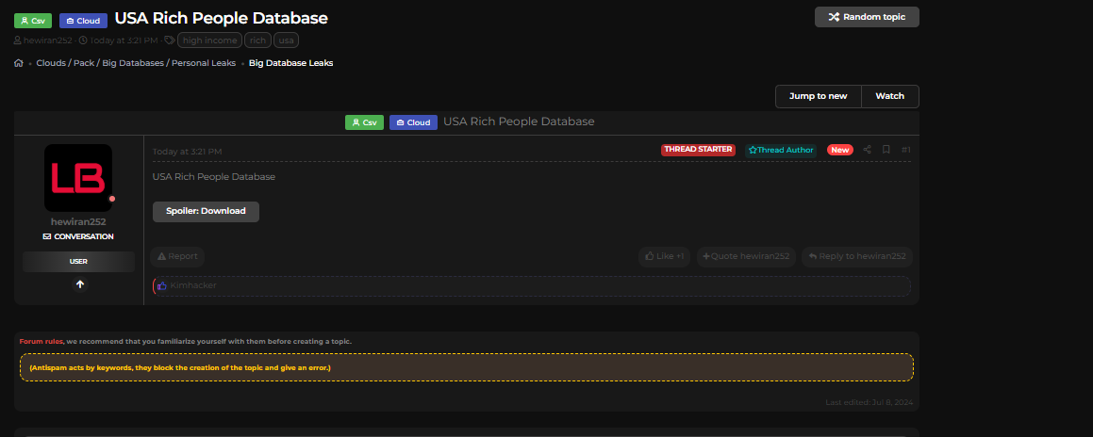This screenshot has height=437, width=1093.
Task: Bookmark the post with the bookmark icon
Action: [886, 150]
